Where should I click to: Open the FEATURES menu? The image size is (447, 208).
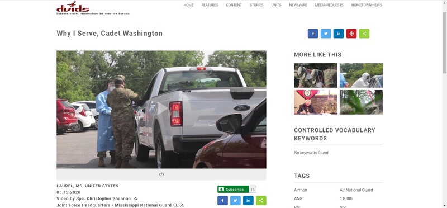pyautogui.click(x=210, y=5)
